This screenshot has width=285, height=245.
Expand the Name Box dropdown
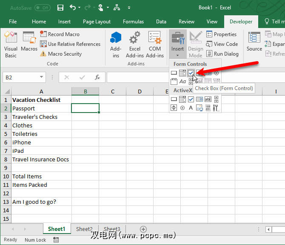[x=42, y=77]
